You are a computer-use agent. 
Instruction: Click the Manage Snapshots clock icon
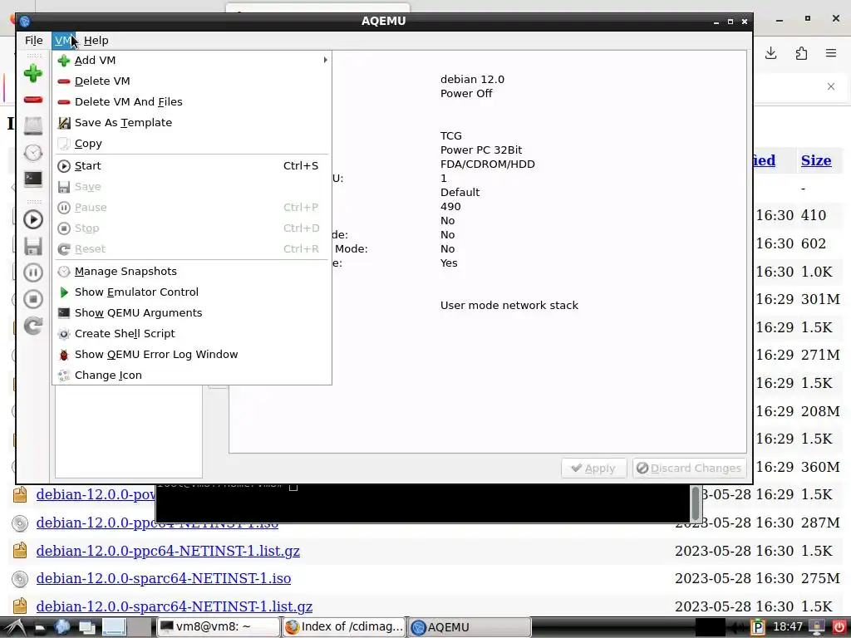(64, 272)
